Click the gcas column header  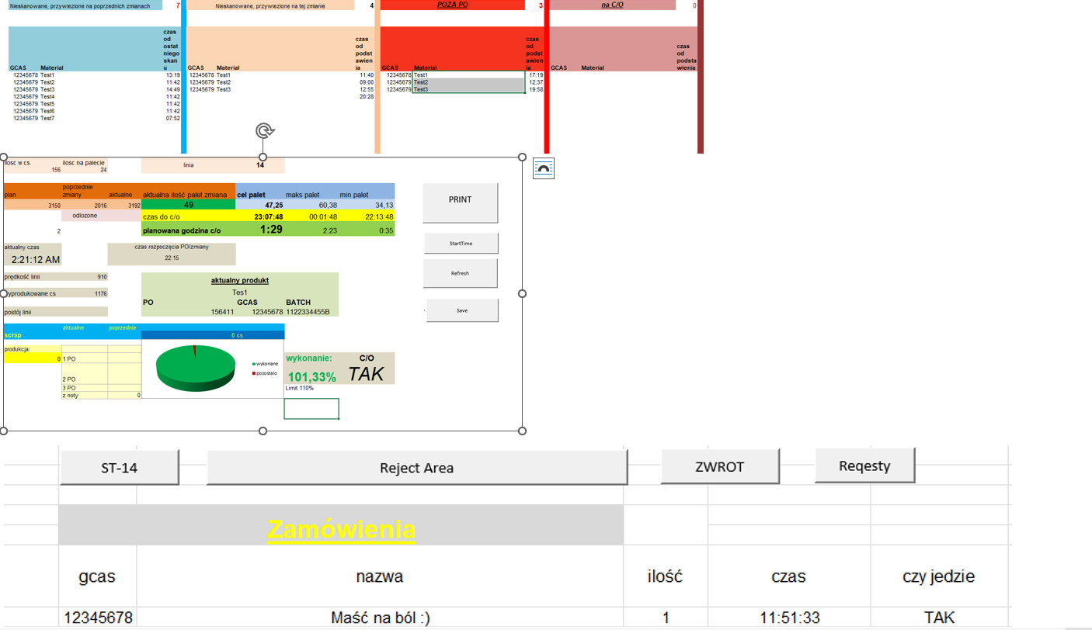[97, 576]
